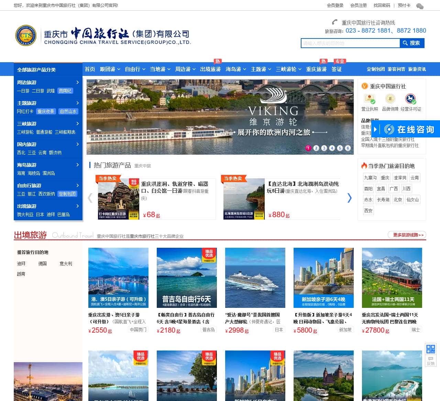Open the QR code icon on right edge

click(x=431, y=349)
